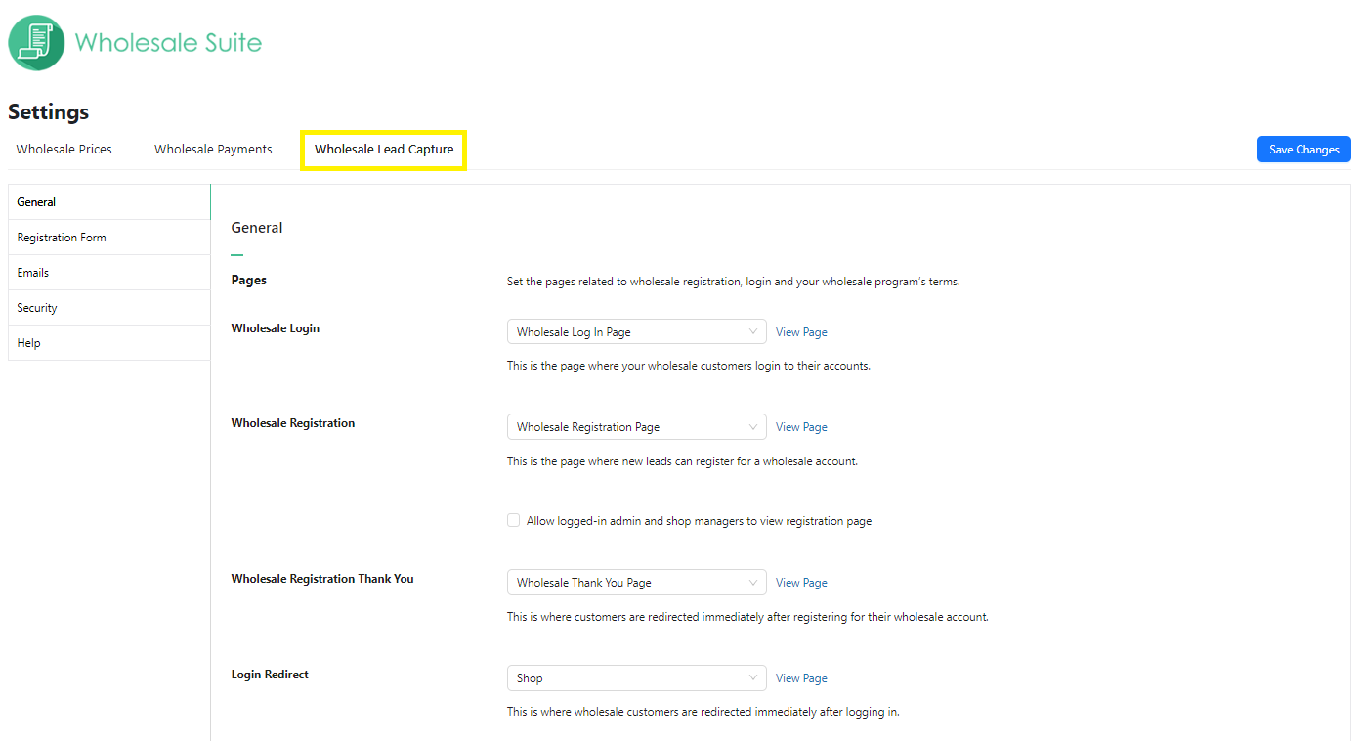Open the Emails settings section
This screenshot has width=1364, height=741.
pyautogui.click(x=32, y=272)
